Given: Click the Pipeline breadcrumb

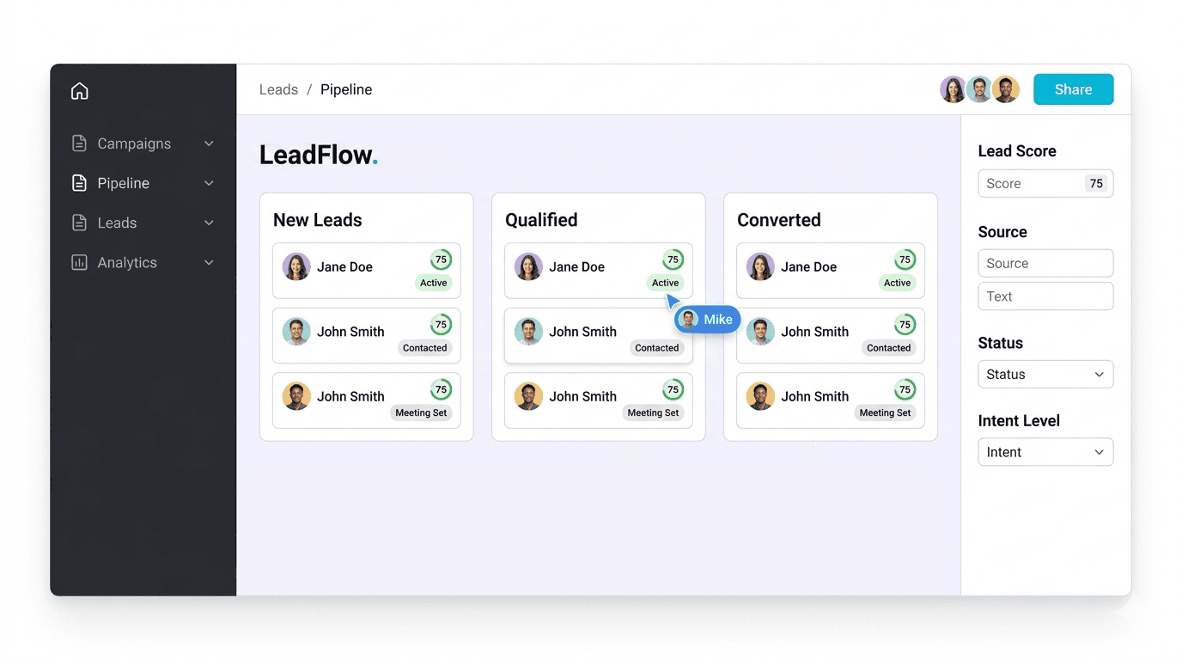Looking at the screenshot, I should [x=346, y=89].
